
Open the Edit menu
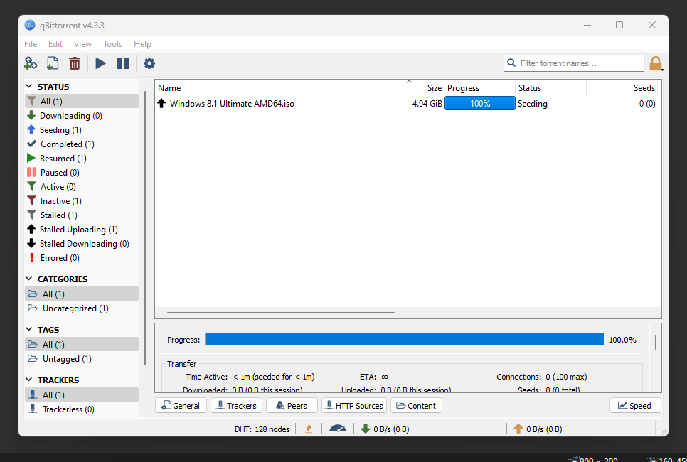pos(55,44)
